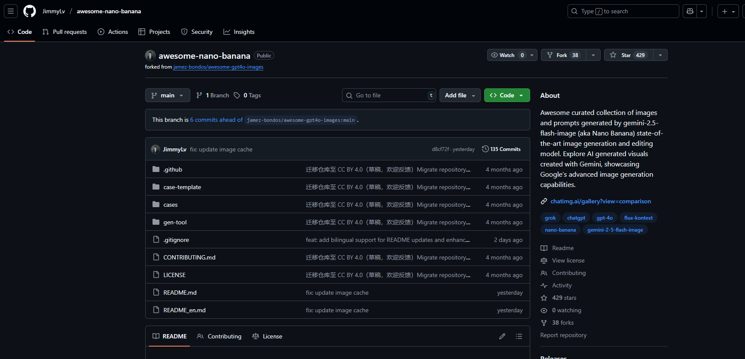The width and height of the screenshot is (745, 359).
Task: Open the gen-tool folder
Action: (175, 222)
